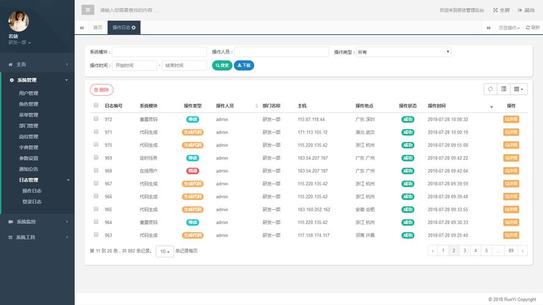Close the 操作日志 tab
The image size is (543, 305).
pyautogui.click(x=134, y=27)
